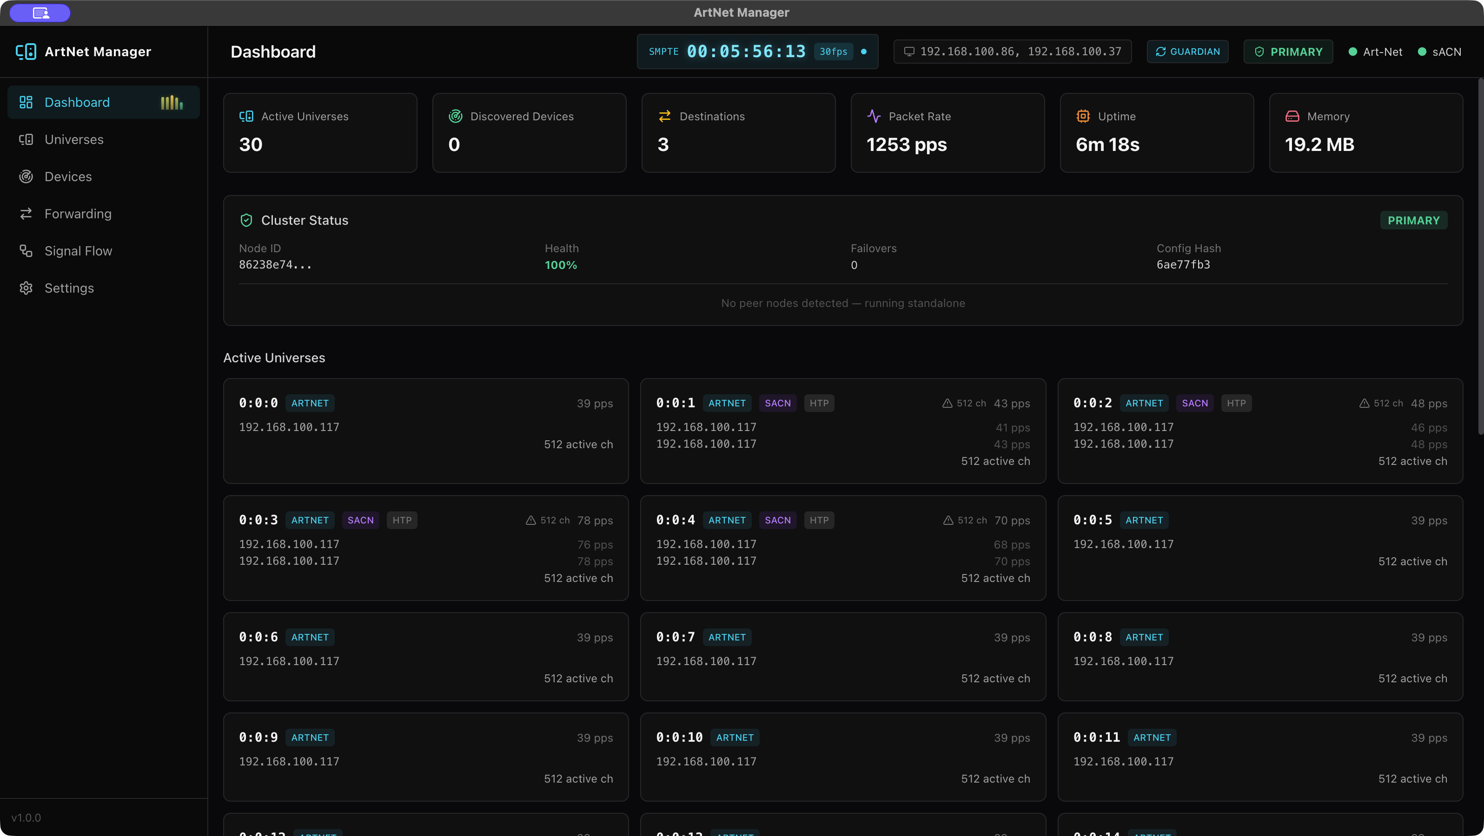Click the Settings gear icon in sidebar

26,288
